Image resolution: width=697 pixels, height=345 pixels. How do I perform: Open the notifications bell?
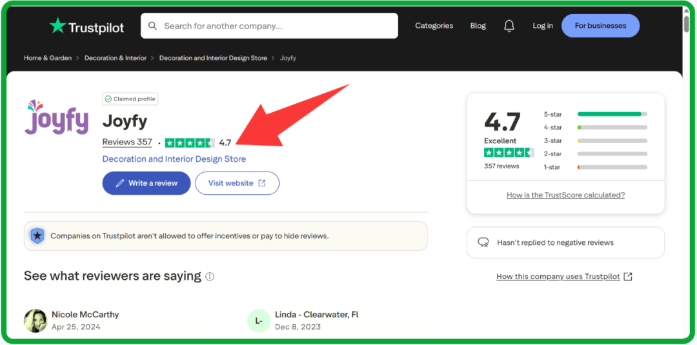pyautogui.click(x=509, y=26)
